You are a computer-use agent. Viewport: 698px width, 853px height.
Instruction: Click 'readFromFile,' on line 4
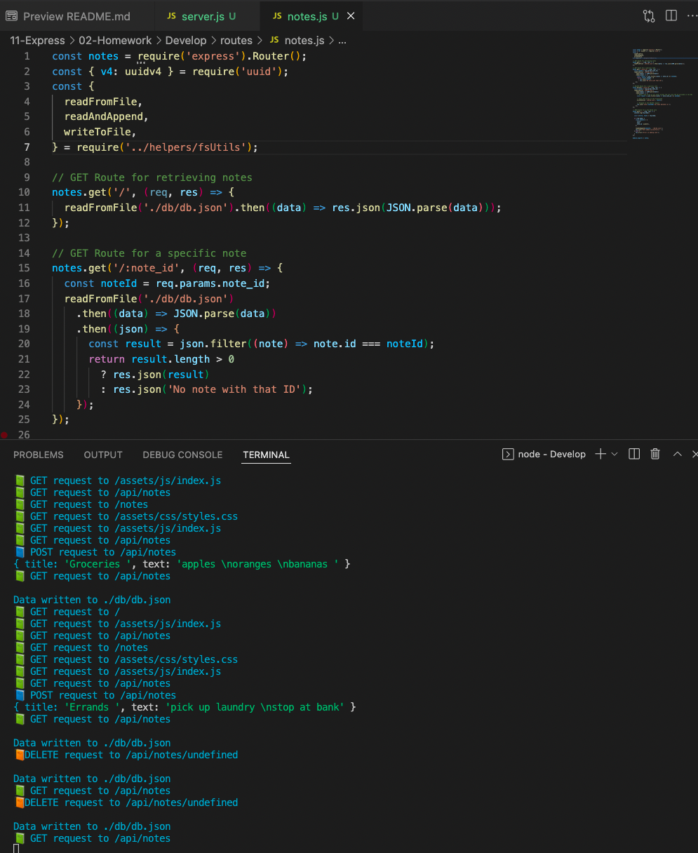pos(103,102)
